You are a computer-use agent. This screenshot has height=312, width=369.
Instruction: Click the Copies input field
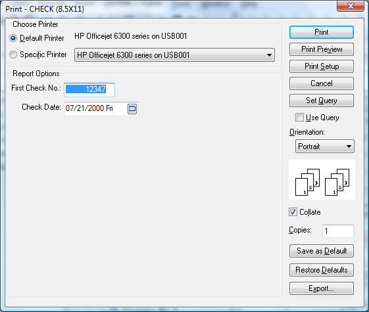click(x=338, y=231)
